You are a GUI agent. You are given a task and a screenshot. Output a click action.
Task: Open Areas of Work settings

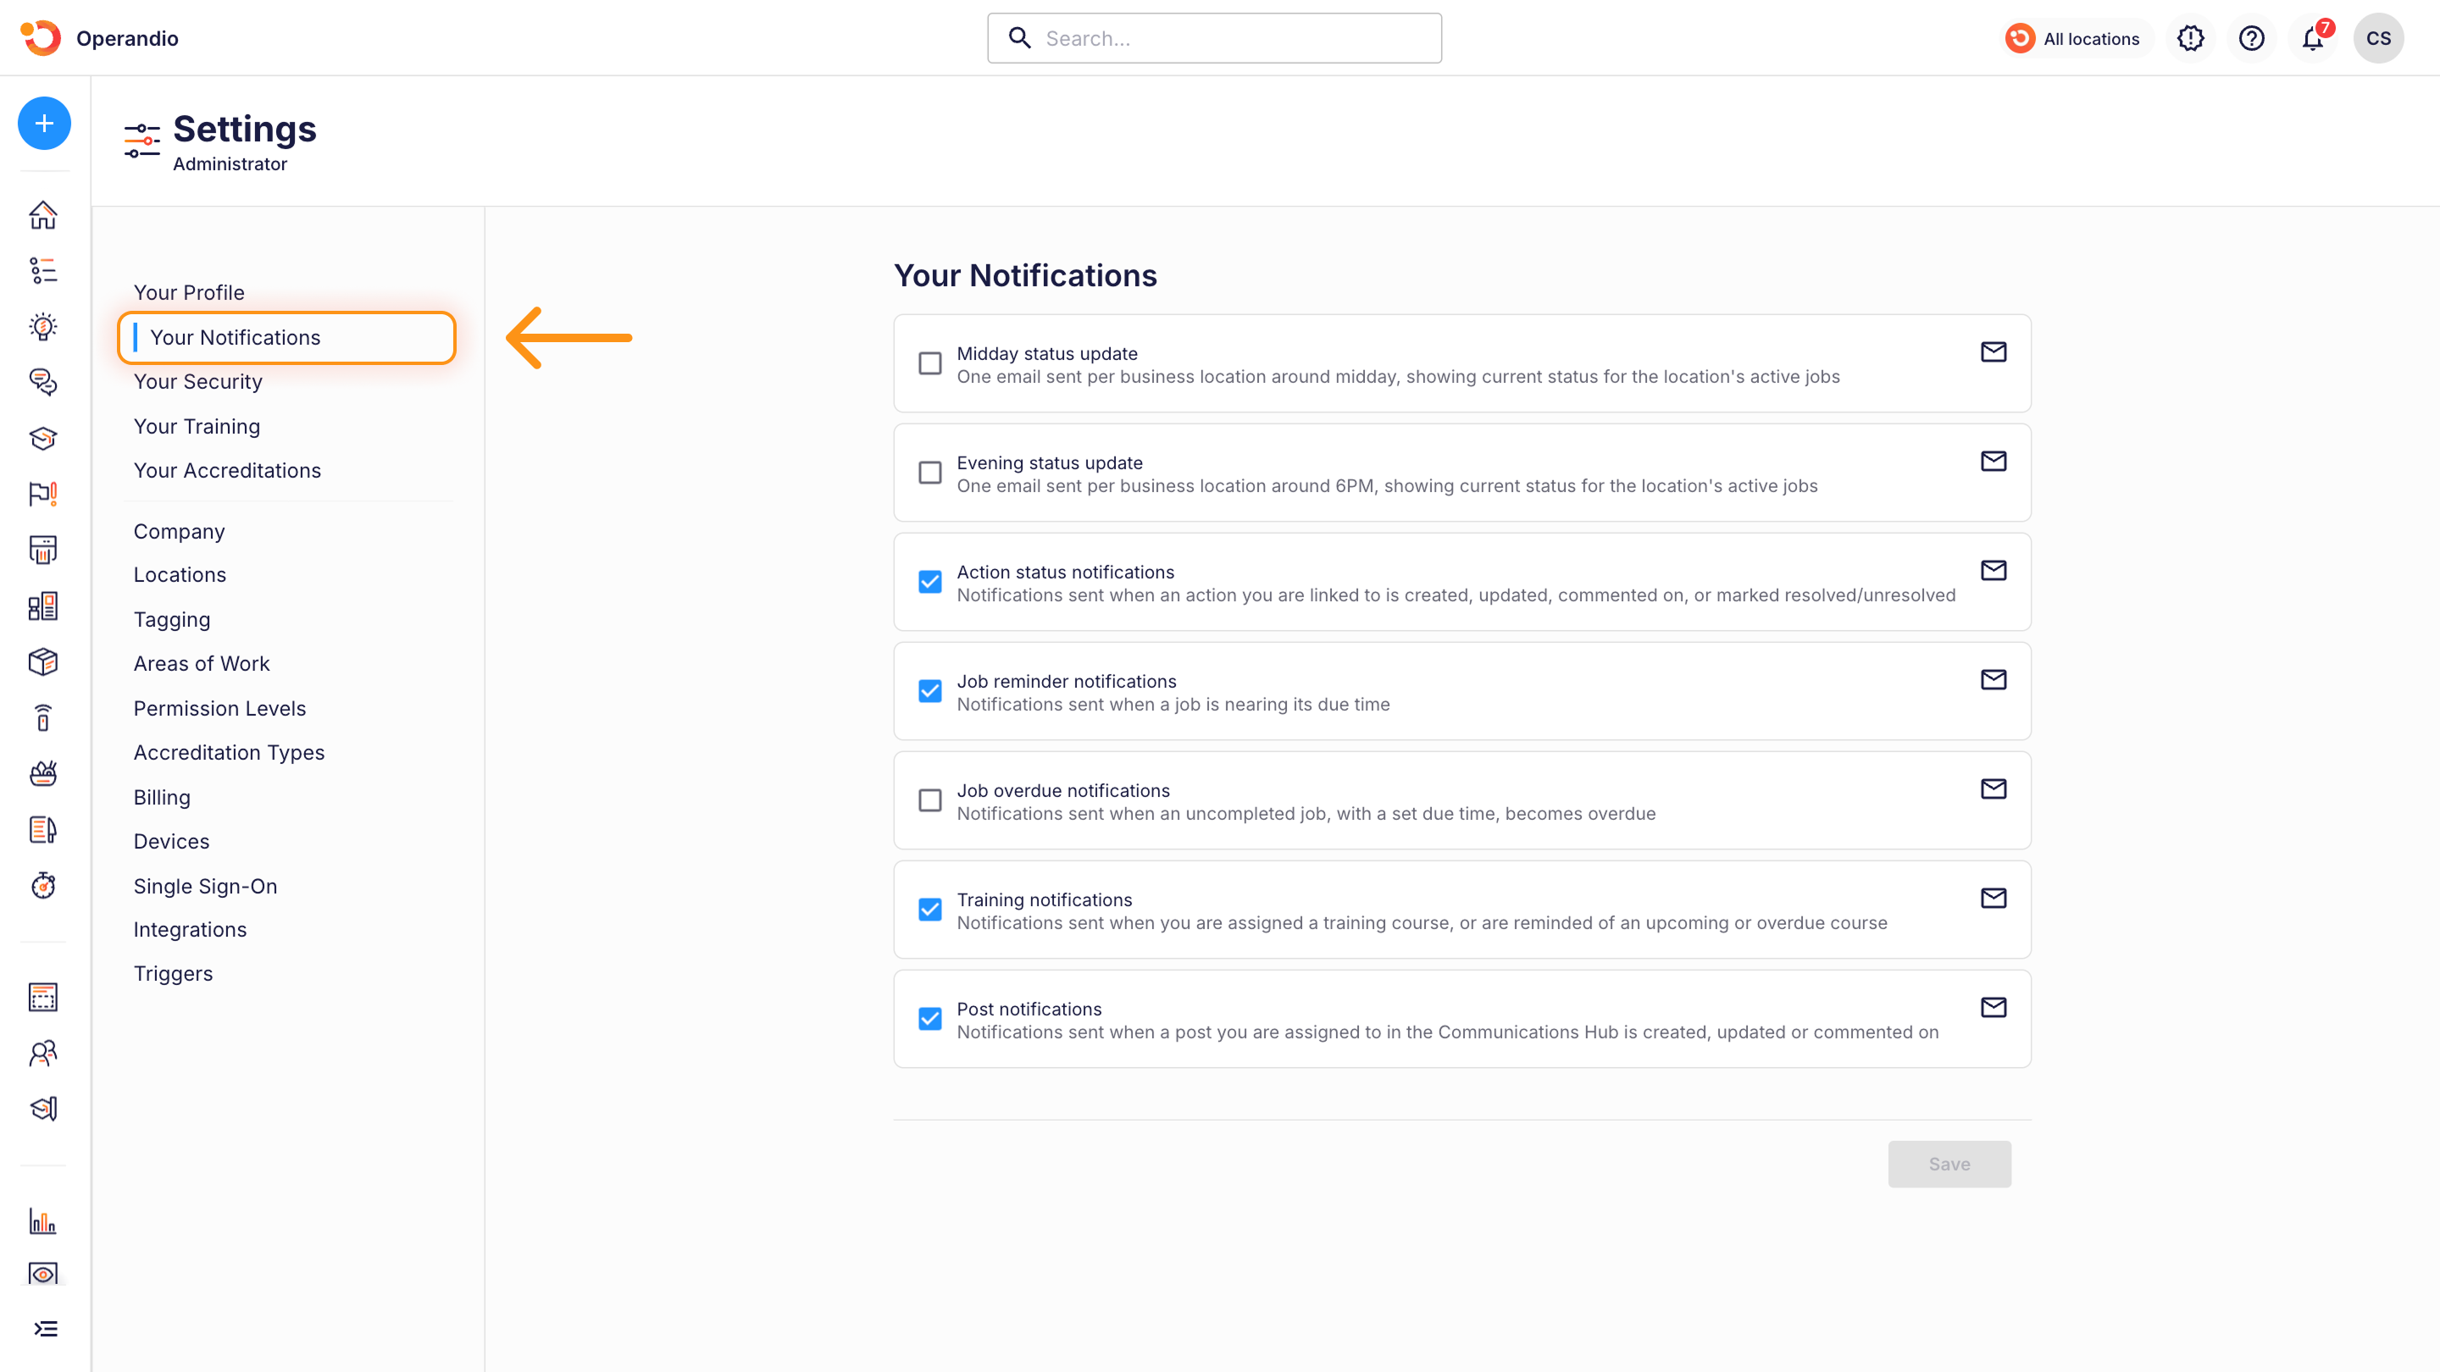[202, 664]
